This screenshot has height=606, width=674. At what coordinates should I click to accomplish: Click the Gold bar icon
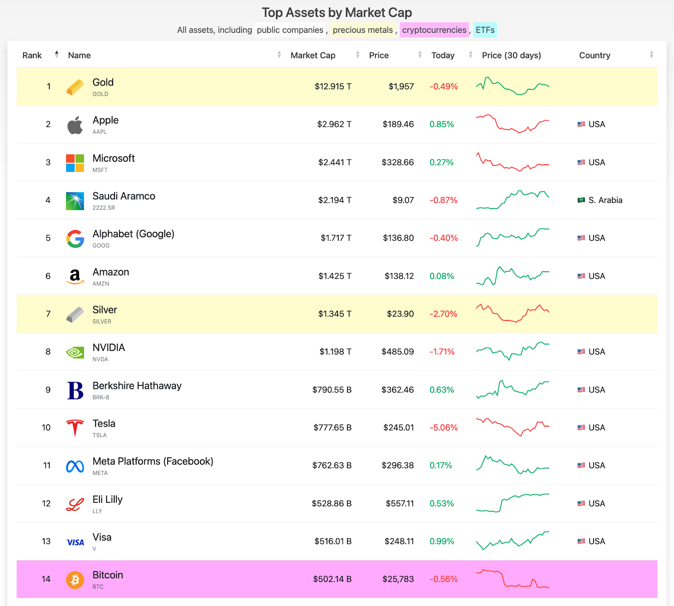tap(75, 87)
